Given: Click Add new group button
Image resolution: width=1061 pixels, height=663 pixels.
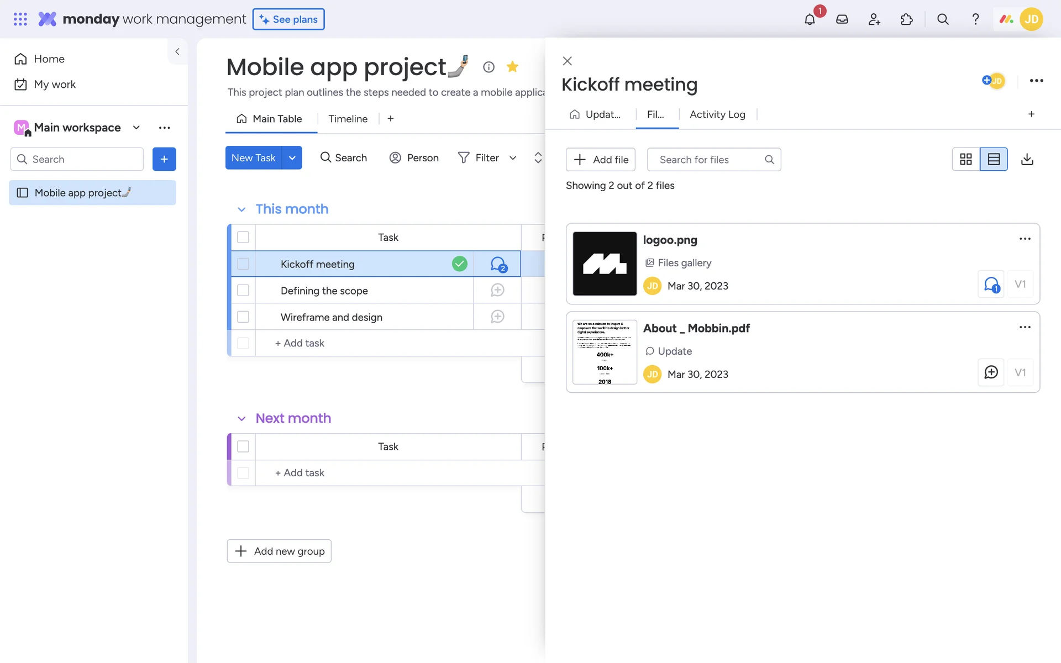Looking at the screenshot, I should pos(279,551).
